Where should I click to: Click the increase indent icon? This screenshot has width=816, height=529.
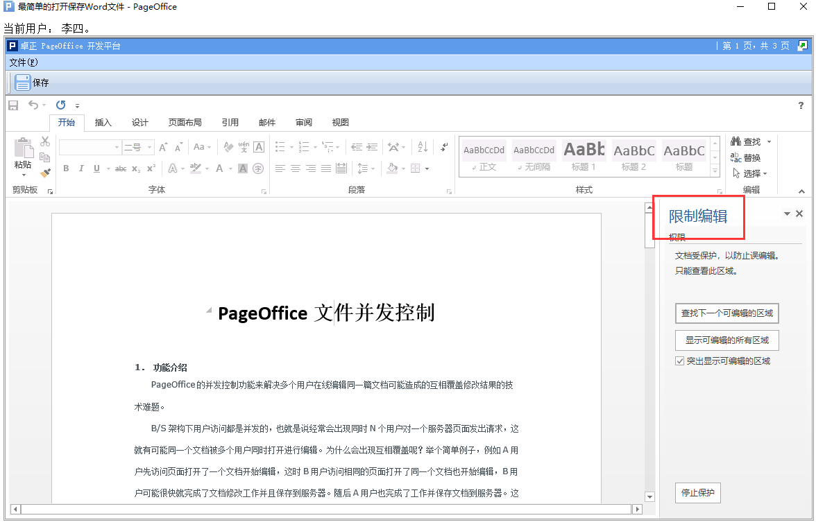coord(372,147)
